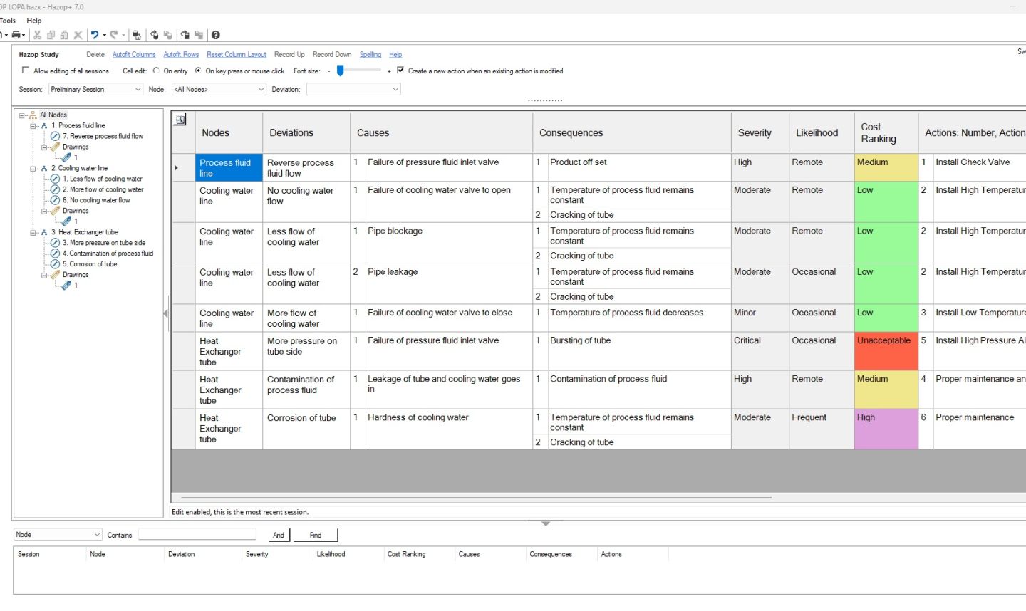
Task: Click the Find button near bottom search bar
Action: pyautogui.click(x=316, y=535)
